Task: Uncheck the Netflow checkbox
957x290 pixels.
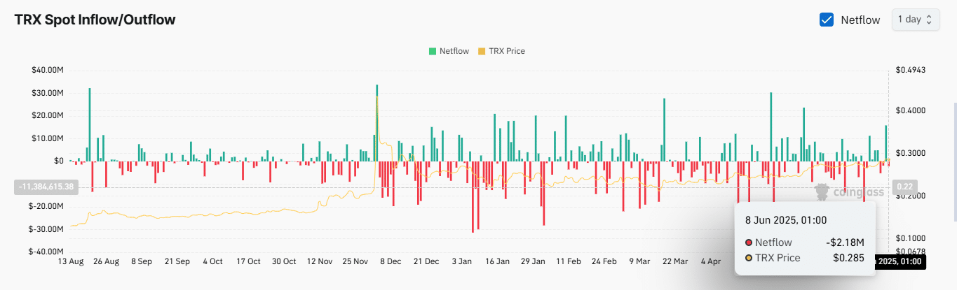Action: (x=827, y=20)
